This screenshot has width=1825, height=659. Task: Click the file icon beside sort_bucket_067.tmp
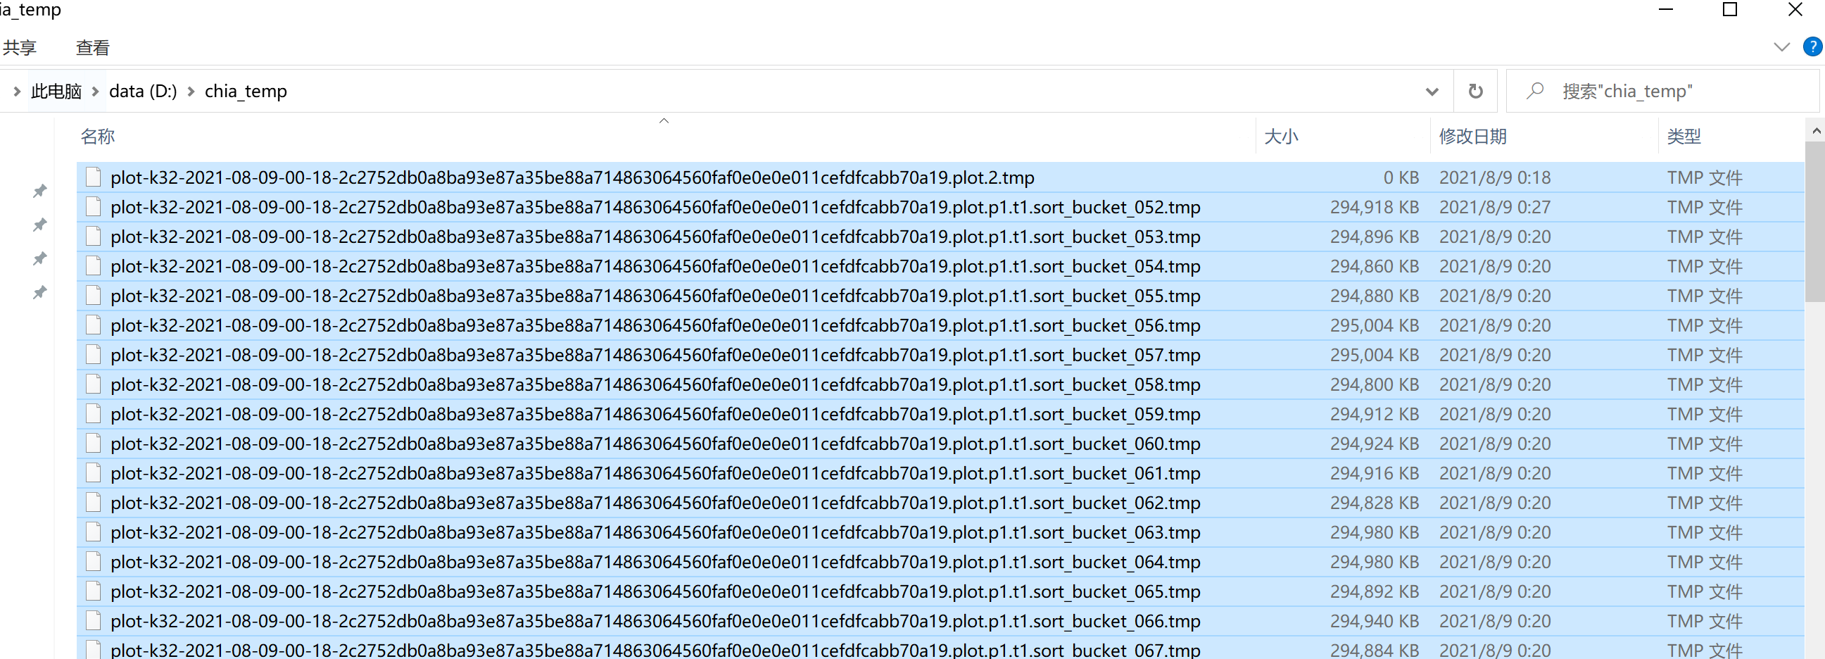click(94, 650)
